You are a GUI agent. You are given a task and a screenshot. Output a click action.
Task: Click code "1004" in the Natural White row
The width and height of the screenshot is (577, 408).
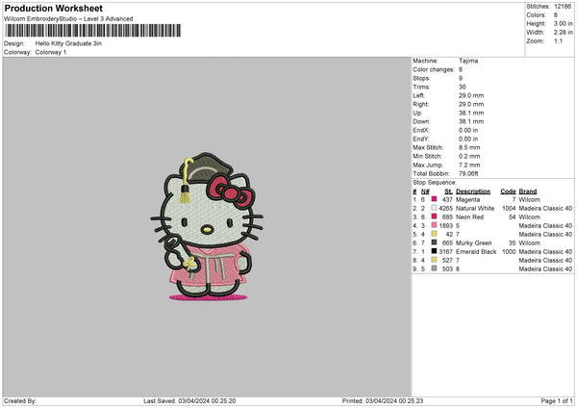(x=509, y=208)
